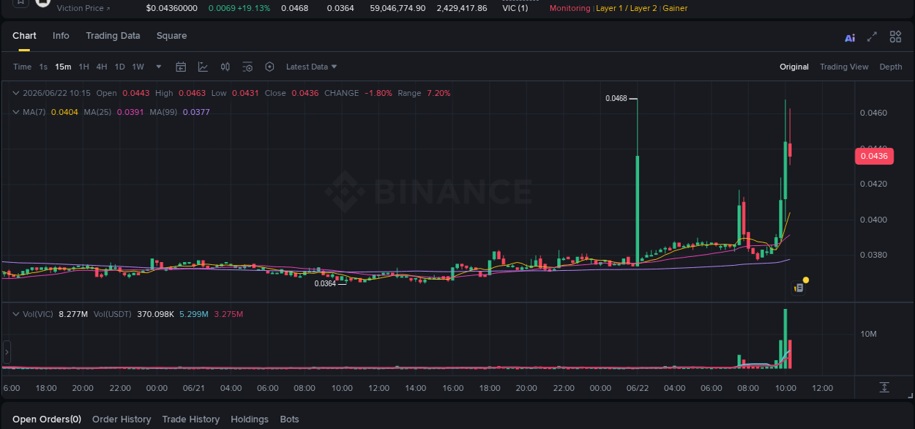Click the +19.13% price change text
915x429 pixels.
click(x=253, y=8)
